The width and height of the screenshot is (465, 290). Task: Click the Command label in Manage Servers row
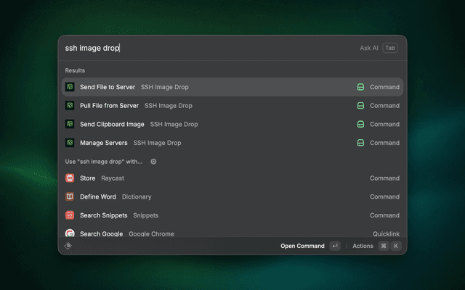click(384, 143)
